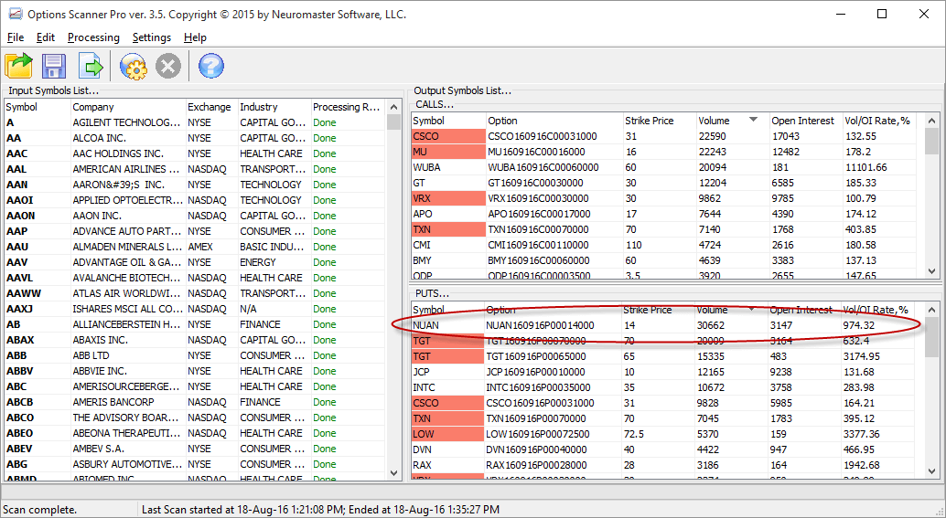Select AAPL-like AAP symbol row
946x518 pixels.
pos(195,231)
